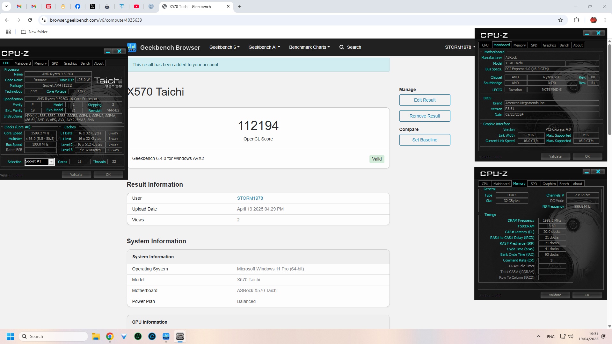Click OK in left CPU-Z window
612x344 pixels.
(x=108, y=175)
